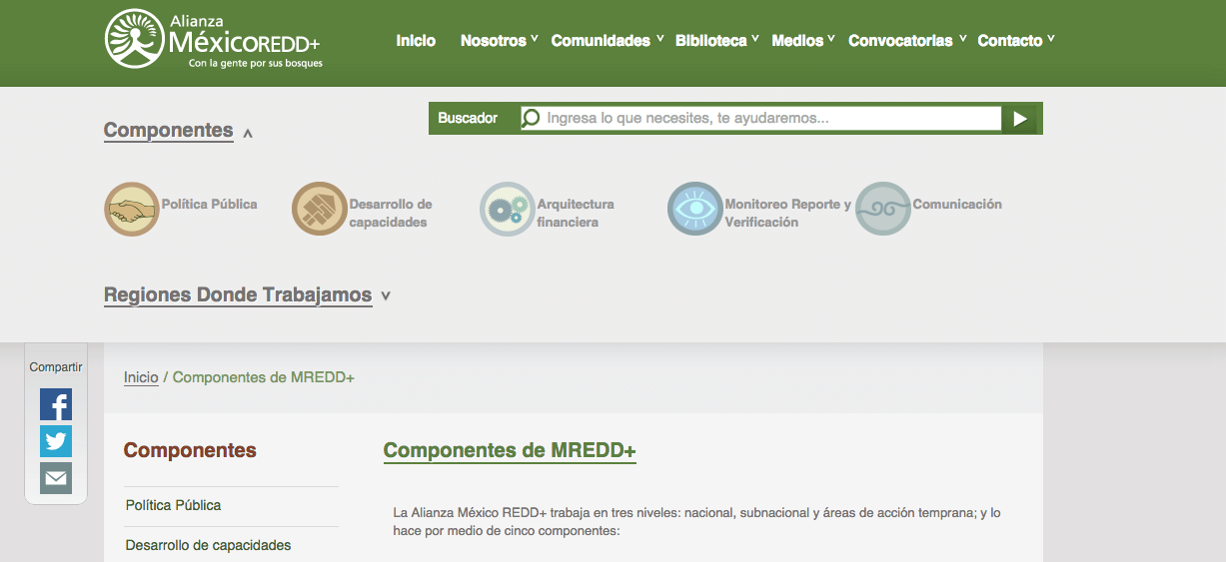Click the search magnifier icon

click(x=532, y=118)
